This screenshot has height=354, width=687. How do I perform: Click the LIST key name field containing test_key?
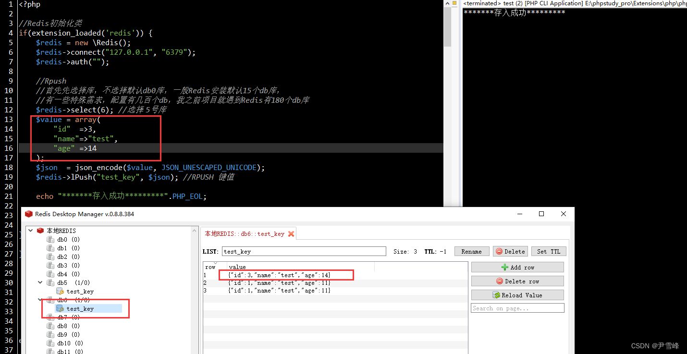click(304, 251)
